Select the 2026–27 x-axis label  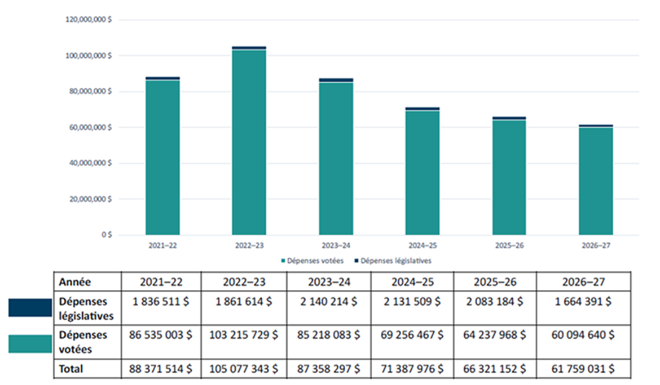click(595, 245)
